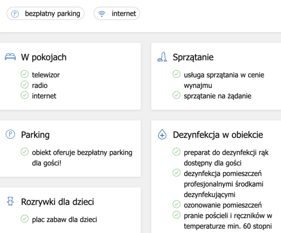The image size is (281, 233).
Task: Click the plac zabaw dla dzieci item
Action: pyautogui.click(x=64, y=219)
